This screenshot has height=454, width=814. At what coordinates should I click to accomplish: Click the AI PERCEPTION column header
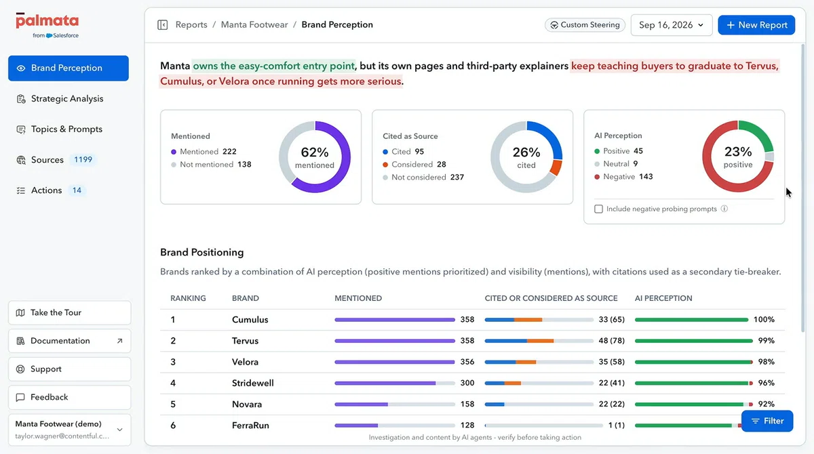(663, 298)
